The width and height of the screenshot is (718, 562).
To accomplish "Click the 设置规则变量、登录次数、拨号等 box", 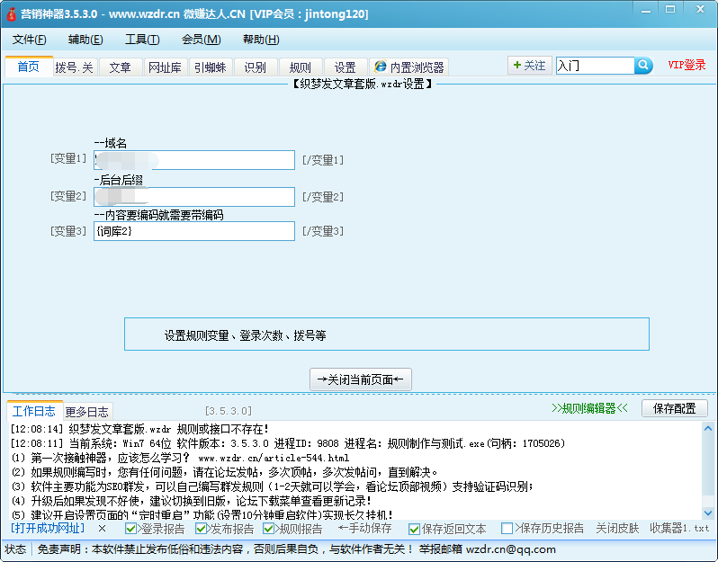I will tap(387, 335).
